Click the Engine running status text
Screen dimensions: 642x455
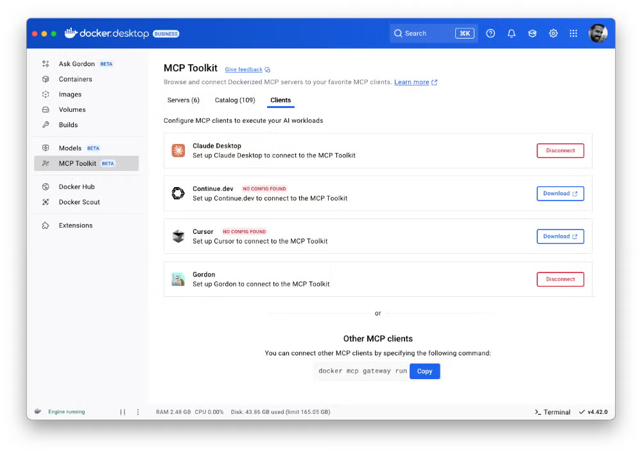click(x=66, y=411)
